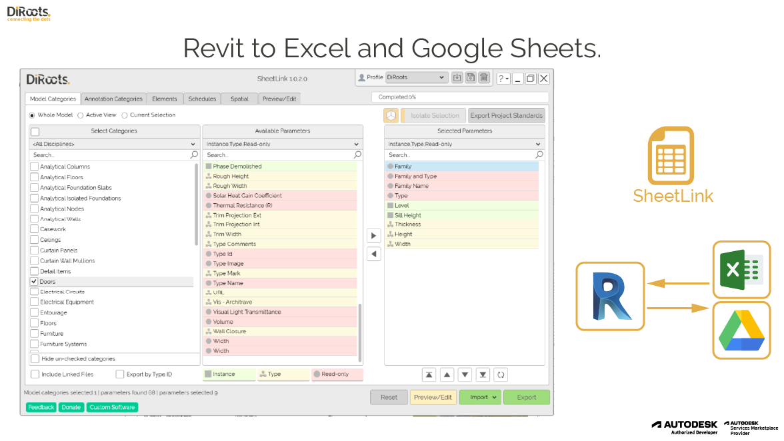This screenshot has height=441, width=784.
Task: Click the Reset button
Action: click(x=389, y=398)
